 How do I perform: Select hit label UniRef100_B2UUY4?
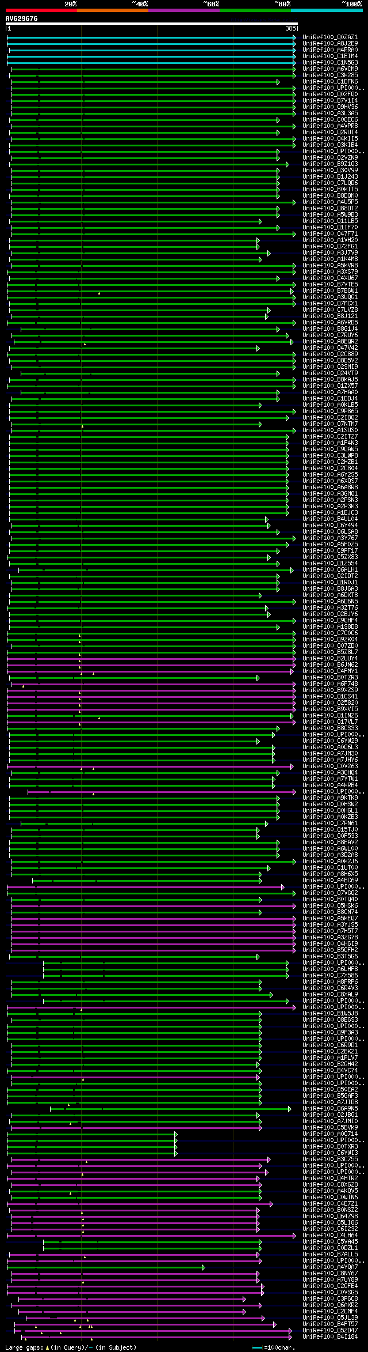click(x=330, y=658)
